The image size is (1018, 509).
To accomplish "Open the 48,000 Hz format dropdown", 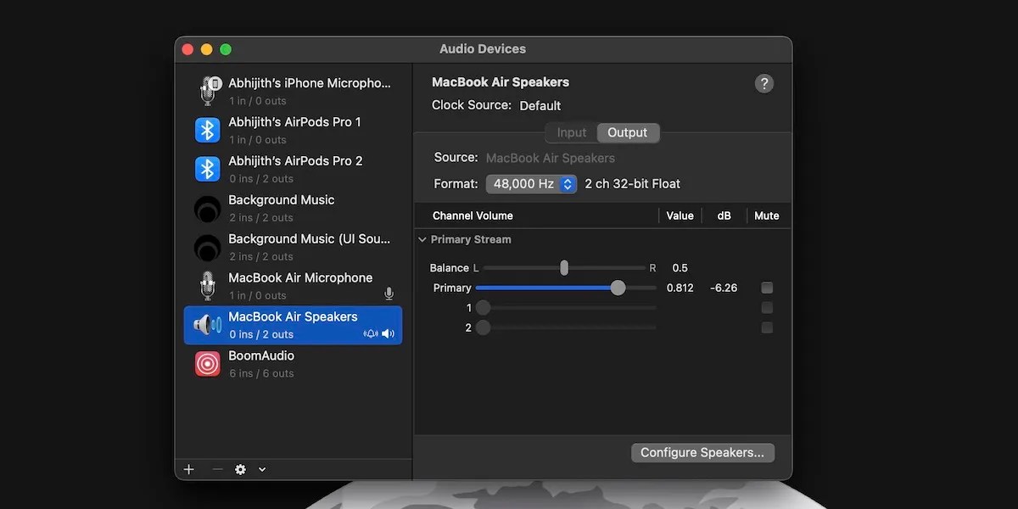I will [531, 183].
